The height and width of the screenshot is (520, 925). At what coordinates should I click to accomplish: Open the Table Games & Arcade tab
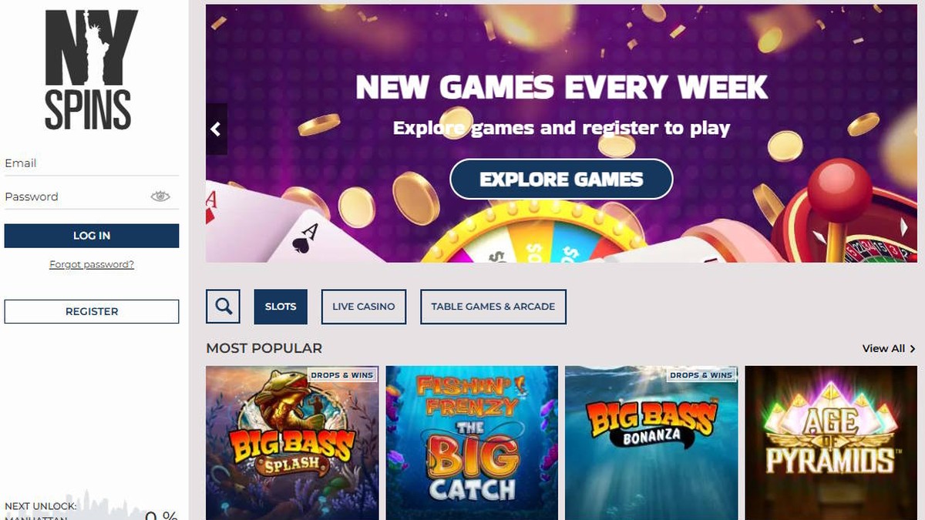click(493, 307)
